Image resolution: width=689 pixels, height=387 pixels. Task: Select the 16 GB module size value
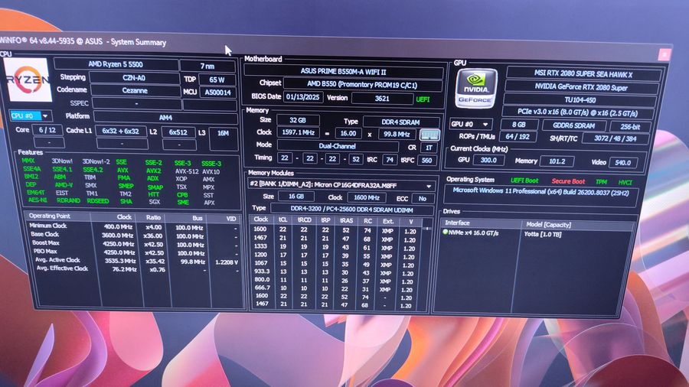(296, 196)
